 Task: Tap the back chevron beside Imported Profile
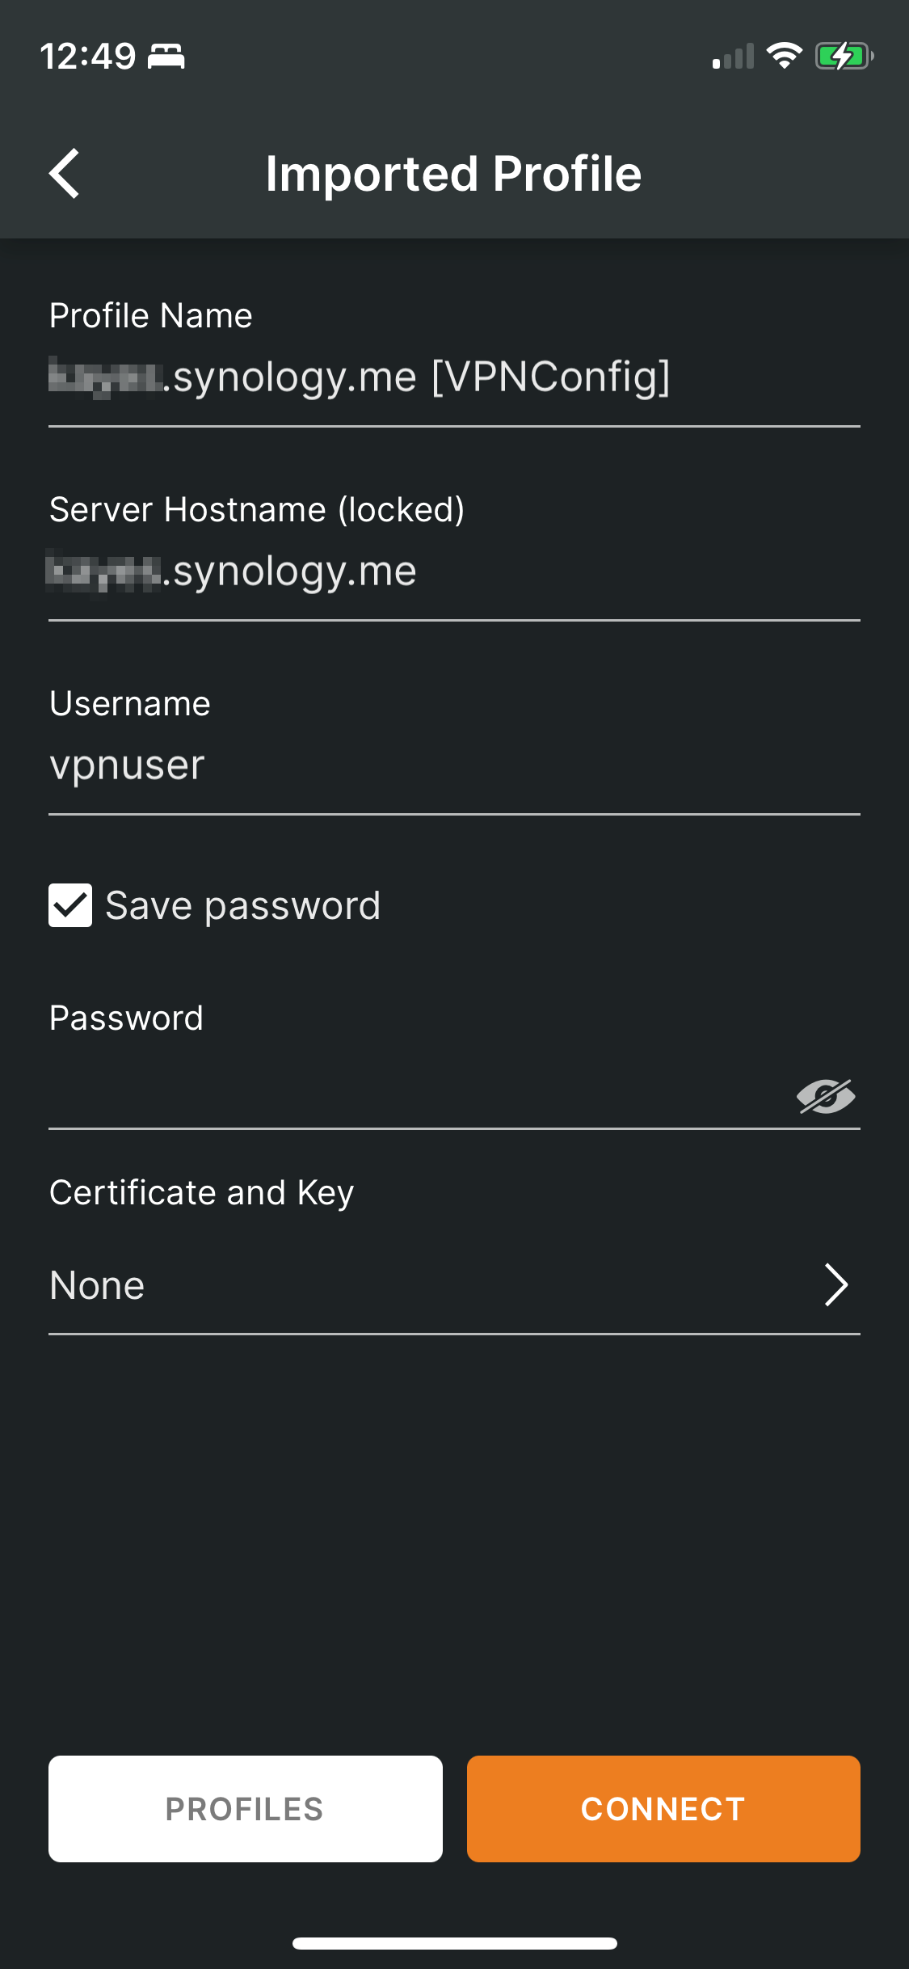(63, 172)
